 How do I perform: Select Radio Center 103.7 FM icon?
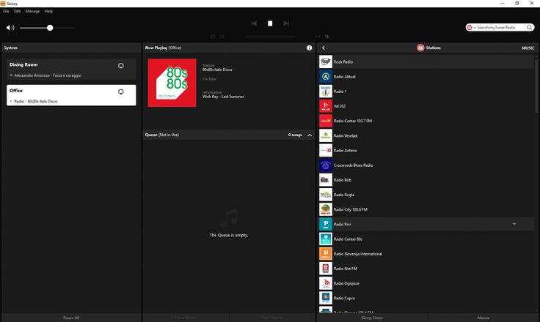click(x=326, y=121)
